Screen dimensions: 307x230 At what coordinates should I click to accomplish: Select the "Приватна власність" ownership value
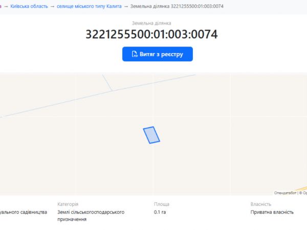[x=272, y=212]
